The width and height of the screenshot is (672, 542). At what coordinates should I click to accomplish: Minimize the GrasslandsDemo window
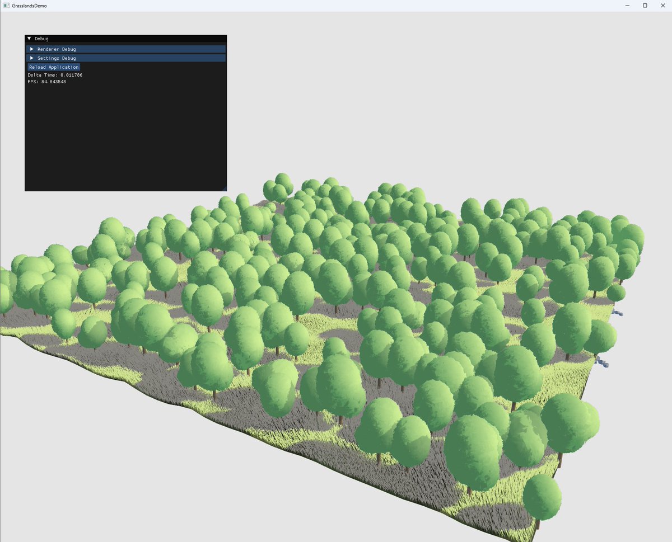(x=627, y=5)
